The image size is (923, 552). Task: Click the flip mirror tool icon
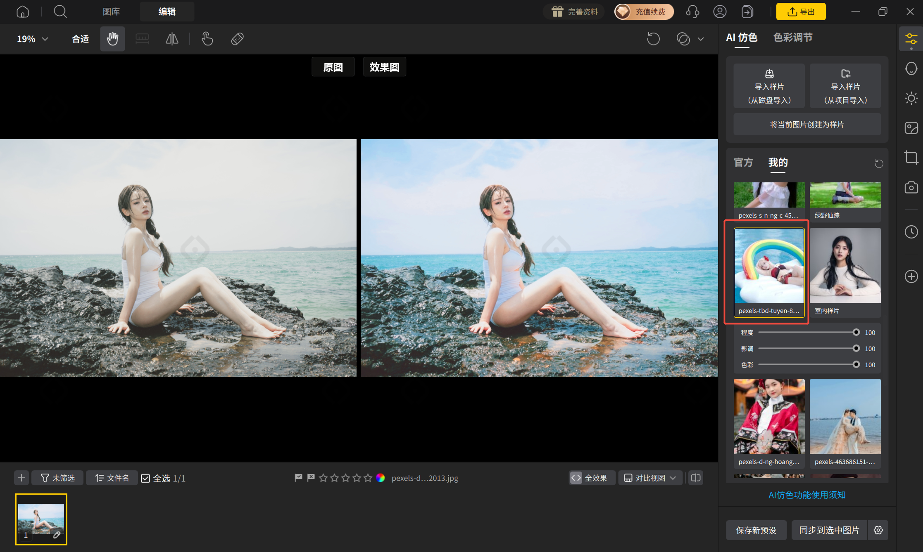click(172, 39)
